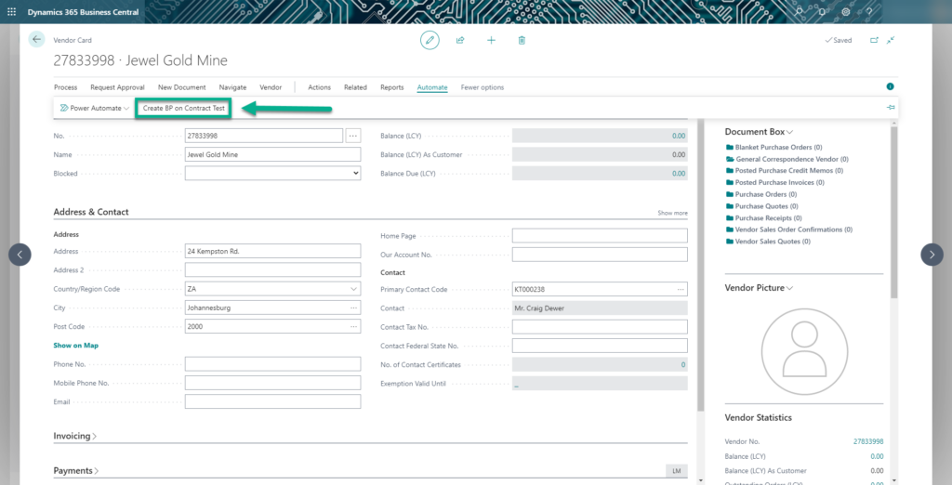The width and height of the screenshot is (952, 485).
Task: Open card in new window icon
Action: [874, 40]
